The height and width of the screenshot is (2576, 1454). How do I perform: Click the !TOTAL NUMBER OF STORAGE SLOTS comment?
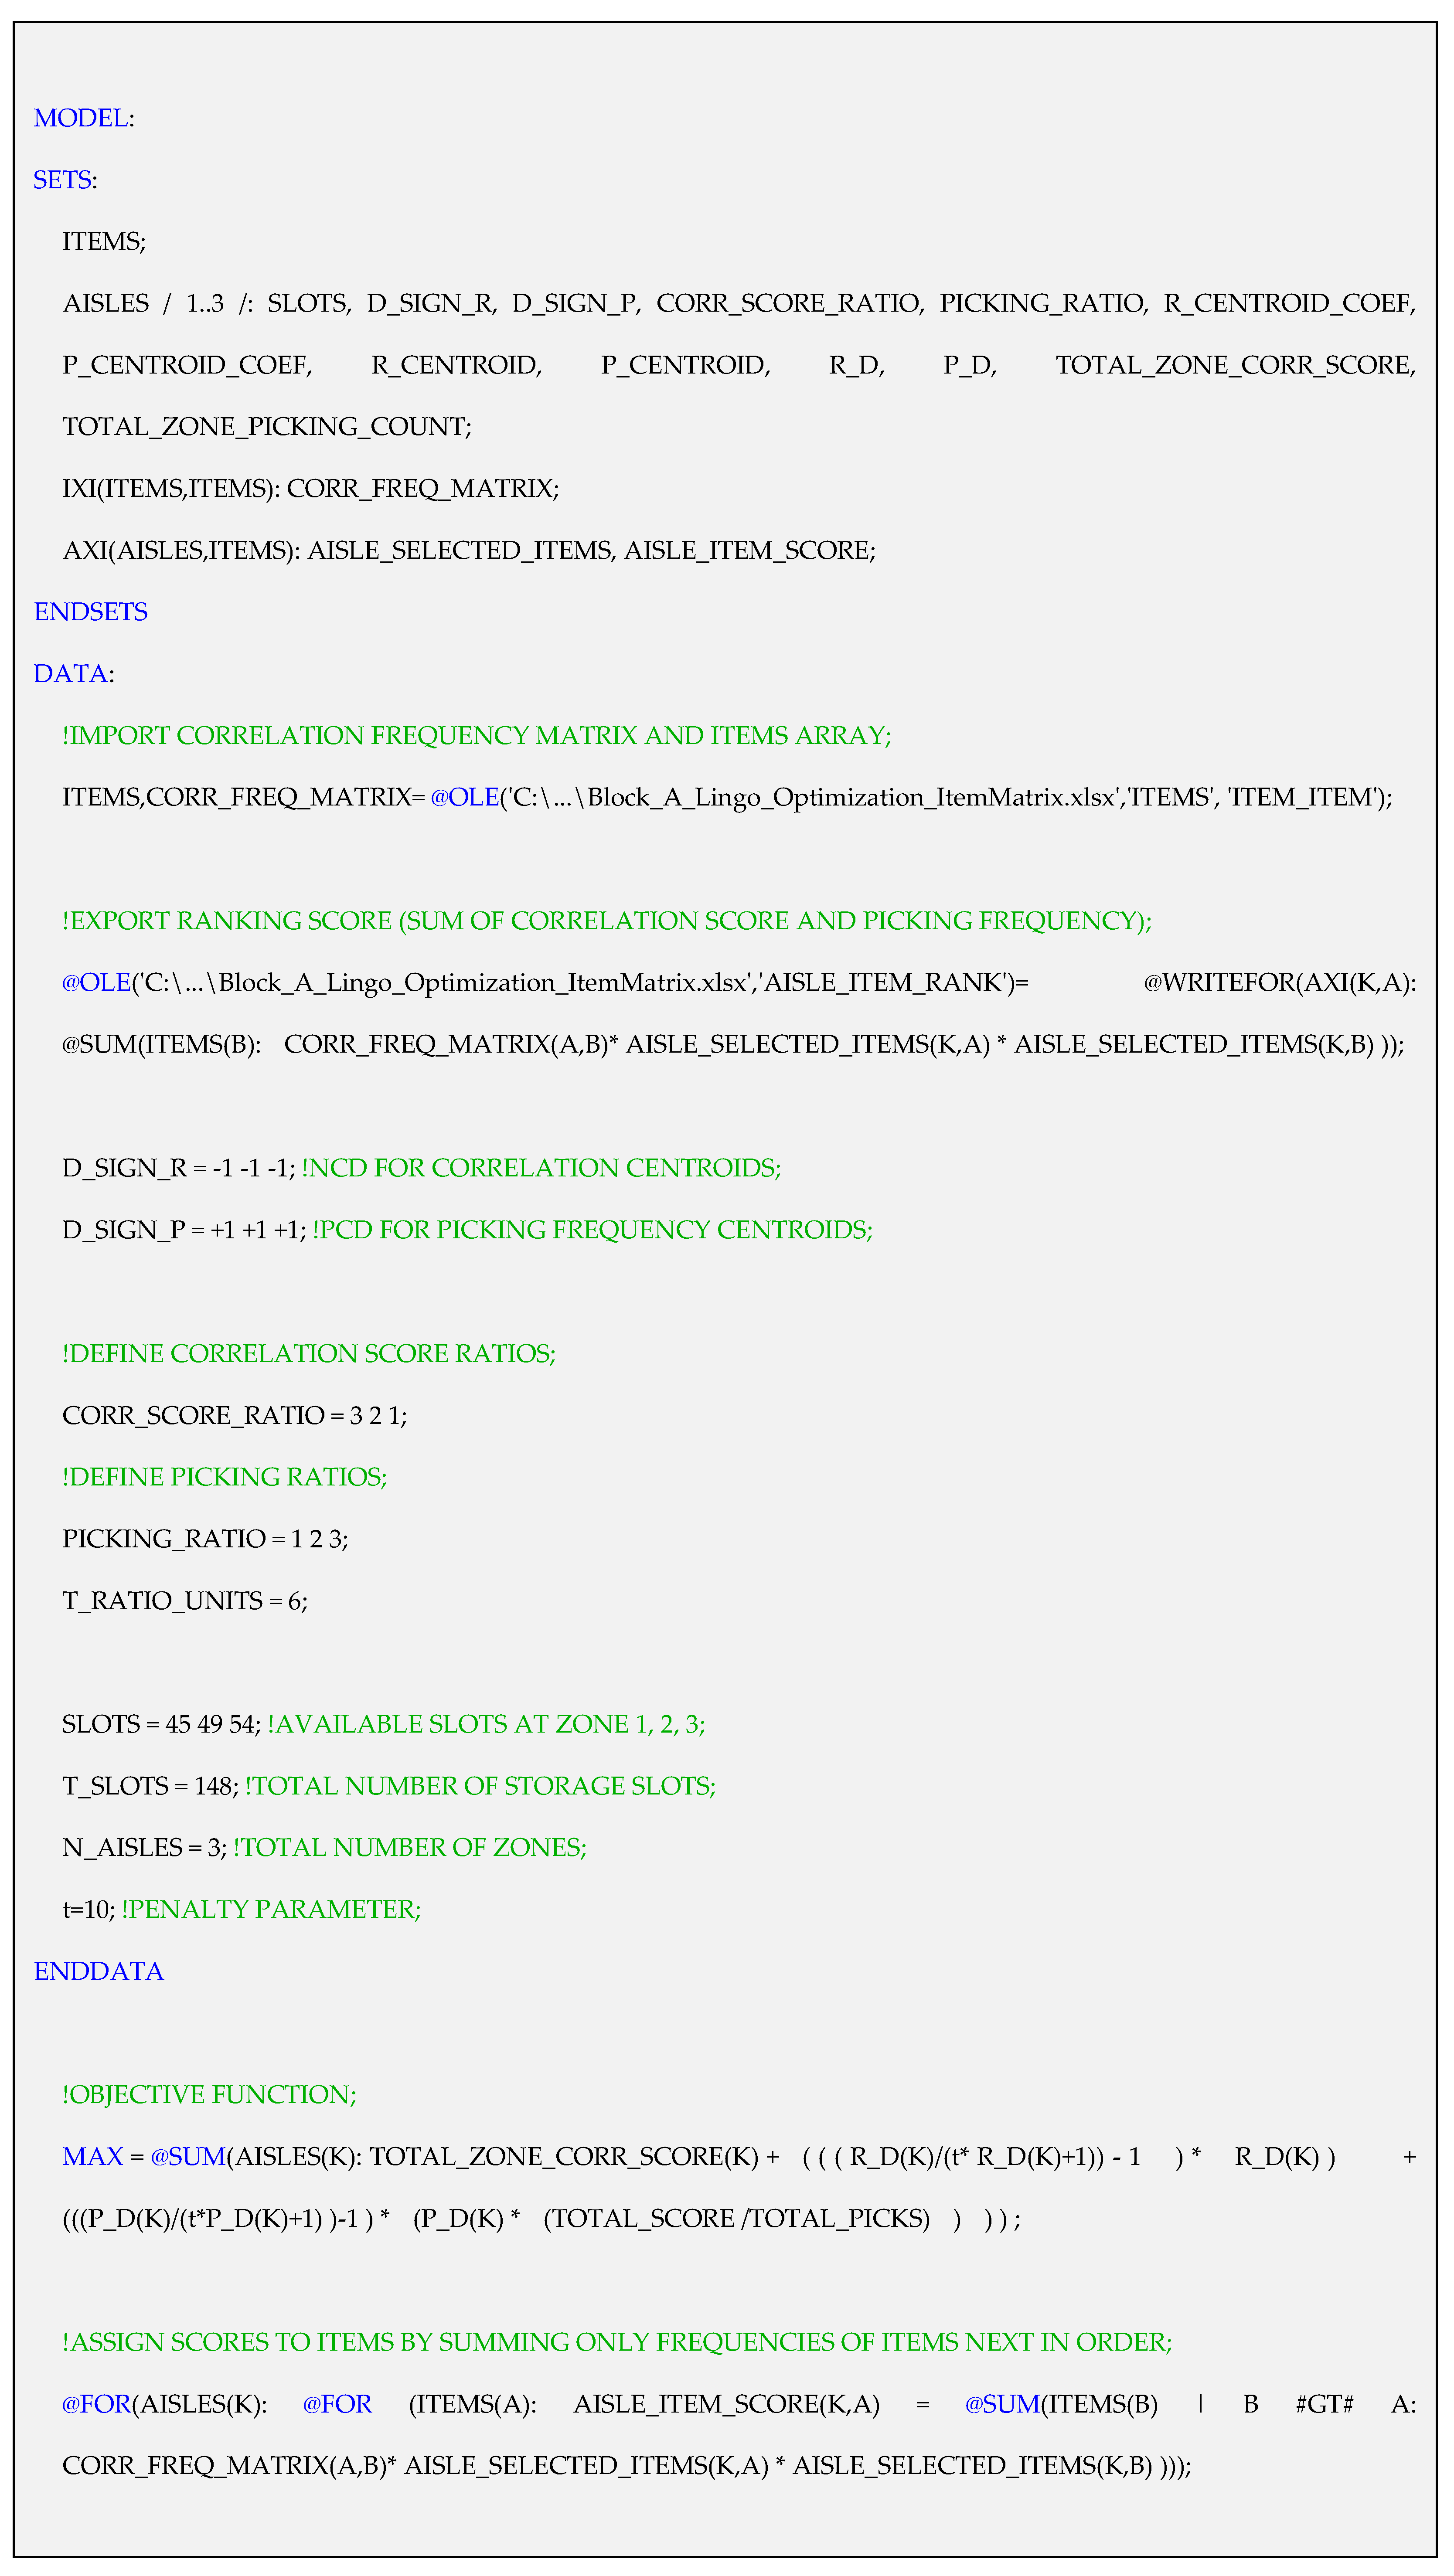click(480, 1786)
